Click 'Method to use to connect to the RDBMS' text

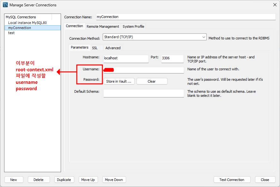click(x=239, y=38)
